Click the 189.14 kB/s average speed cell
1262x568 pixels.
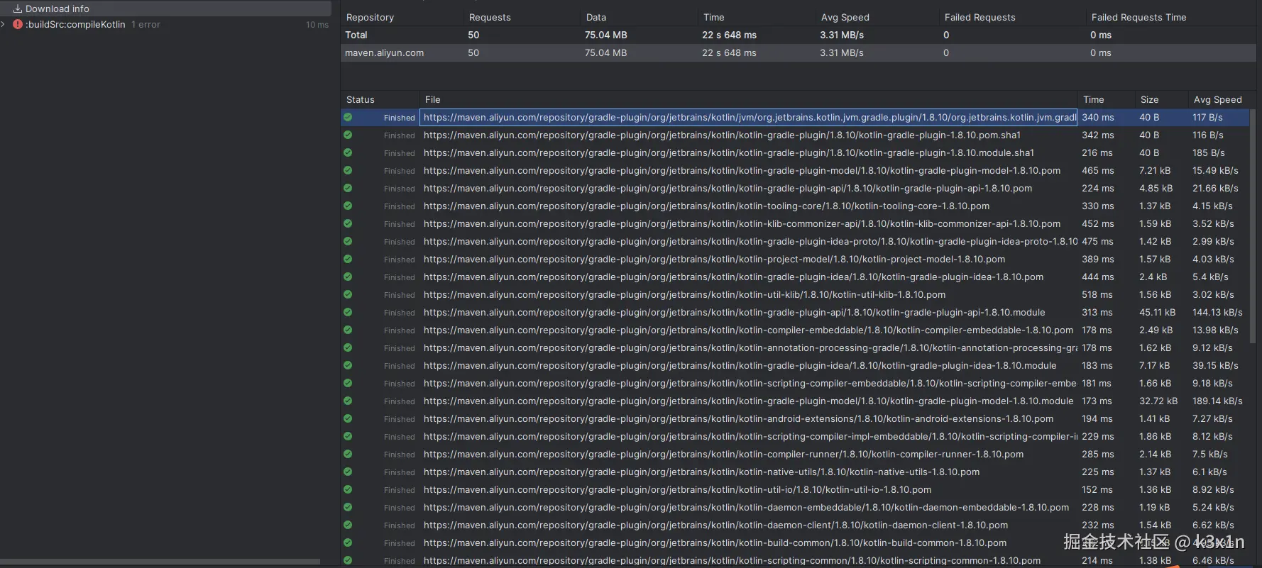[x=1217, y=401]
